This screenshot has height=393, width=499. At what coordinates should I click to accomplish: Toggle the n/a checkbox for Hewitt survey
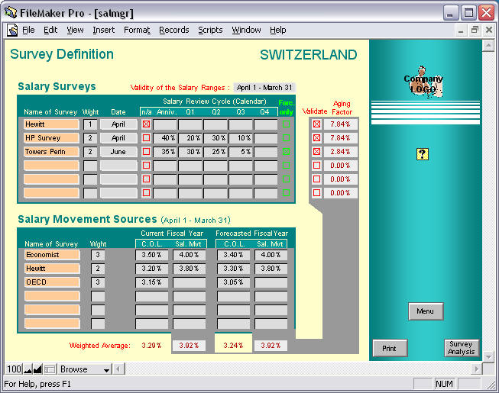coord(146,124)
